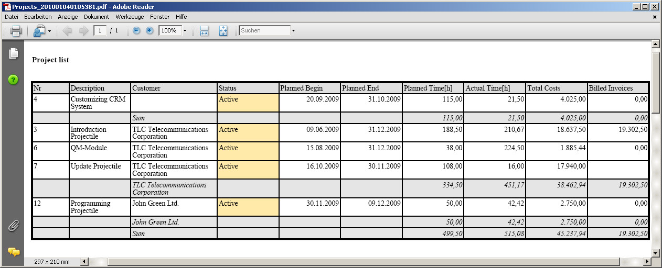Click the Print icon in toolbar
Image resolution: width=662 pixels, height=268 pixels.
16,31
